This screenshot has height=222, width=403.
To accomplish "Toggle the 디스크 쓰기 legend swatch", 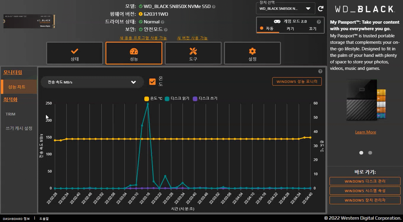I will [x=195, y=99].
